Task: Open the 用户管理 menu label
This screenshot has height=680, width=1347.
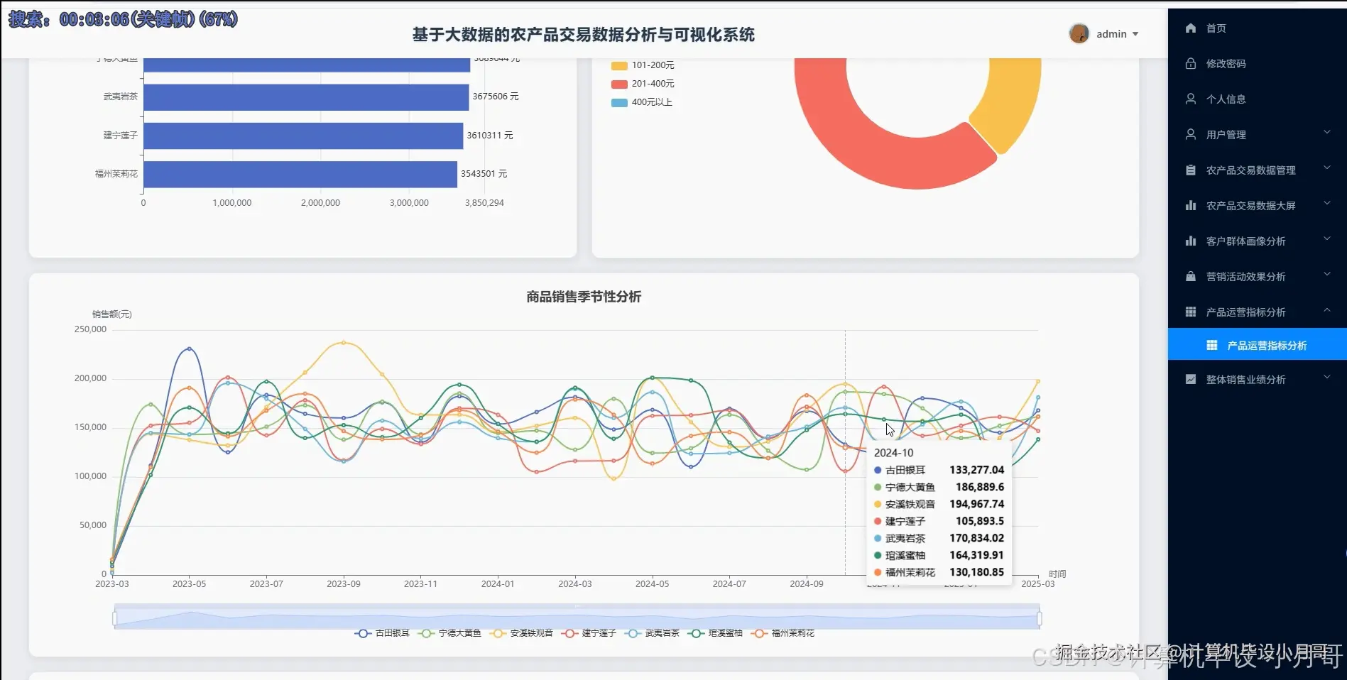Action: (1226, 135)
